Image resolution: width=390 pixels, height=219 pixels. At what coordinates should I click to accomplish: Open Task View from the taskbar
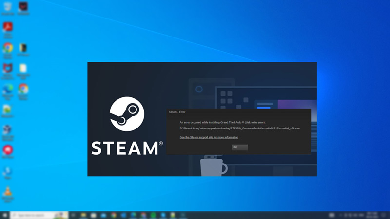73,215
